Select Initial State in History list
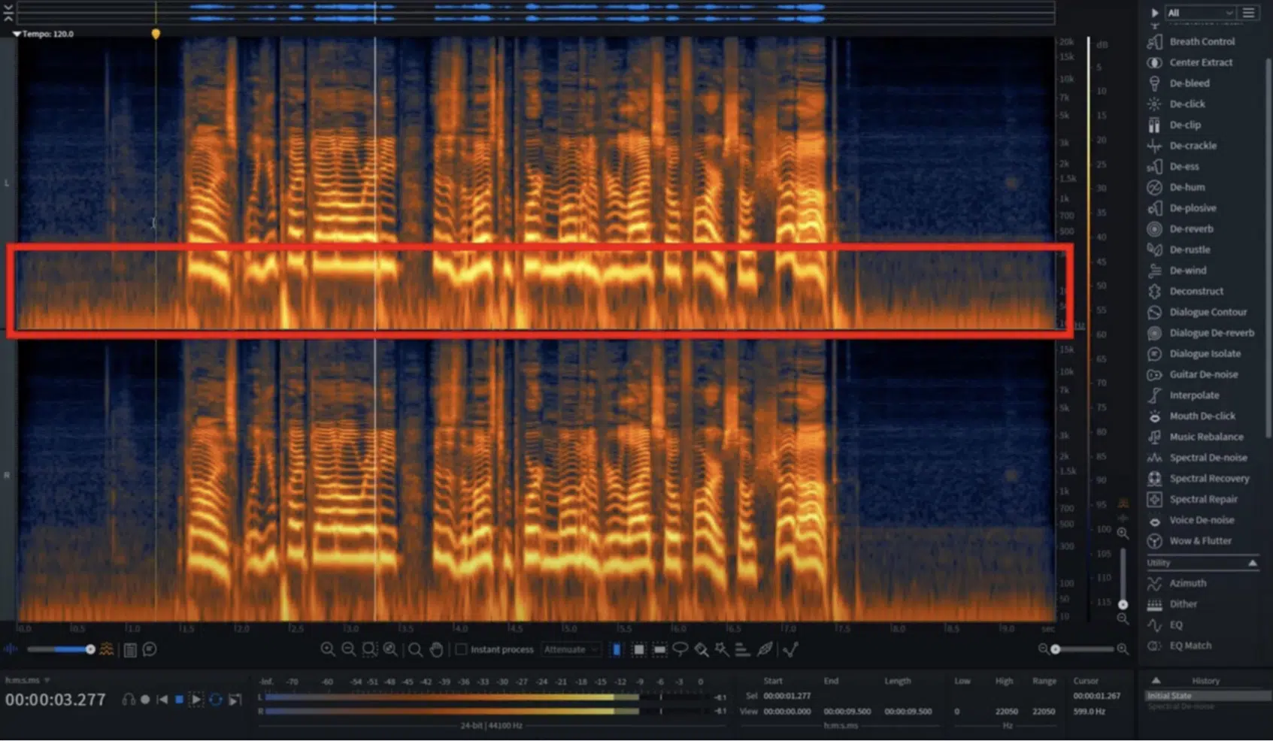The width and height of the screenshot is (1273, 741). click(1208, 696)
